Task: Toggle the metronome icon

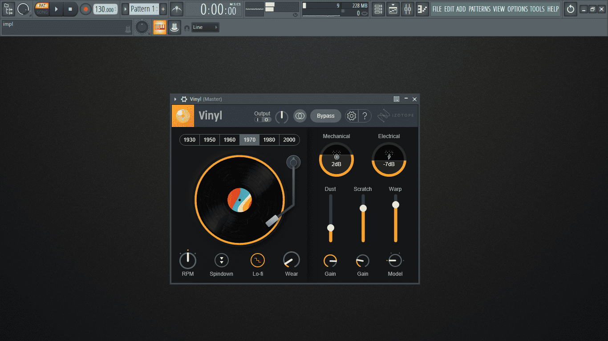Action: click(x=176, y=9)
